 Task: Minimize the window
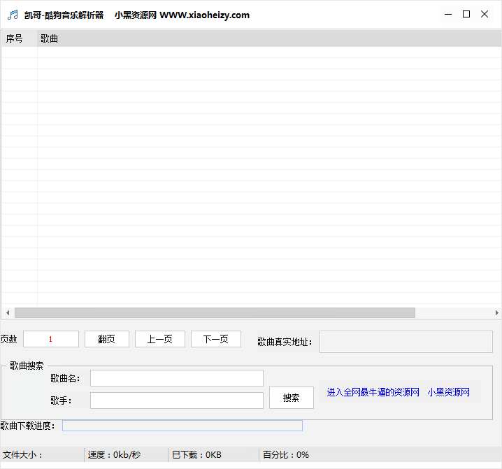(x=448, y=15)
